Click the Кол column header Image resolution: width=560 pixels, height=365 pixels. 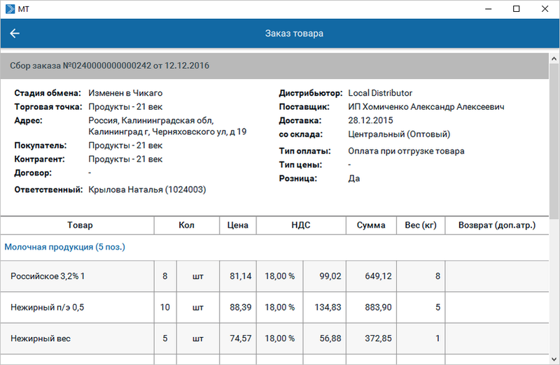pos(186,225)
